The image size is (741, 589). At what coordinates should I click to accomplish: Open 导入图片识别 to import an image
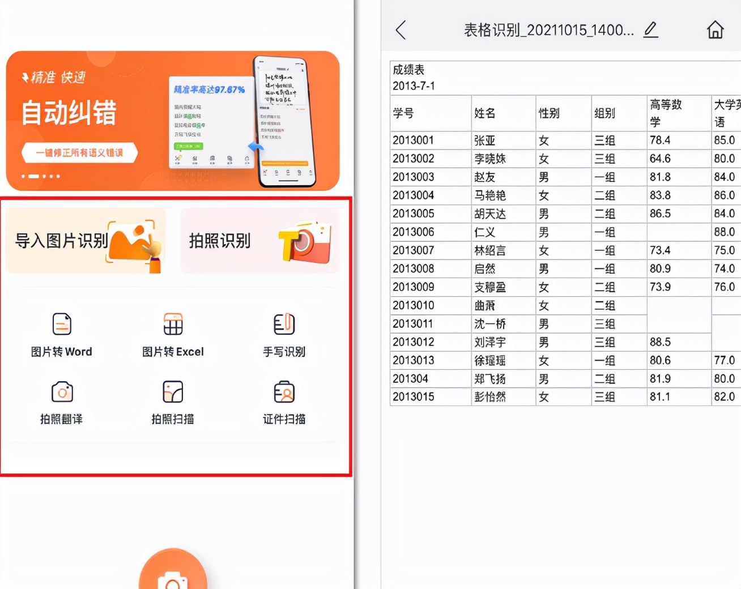click(85, 240)
